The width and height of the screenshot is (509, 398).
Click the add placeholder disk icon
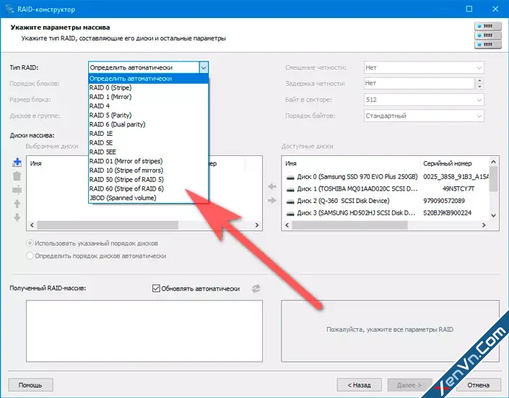click(17, 190)
